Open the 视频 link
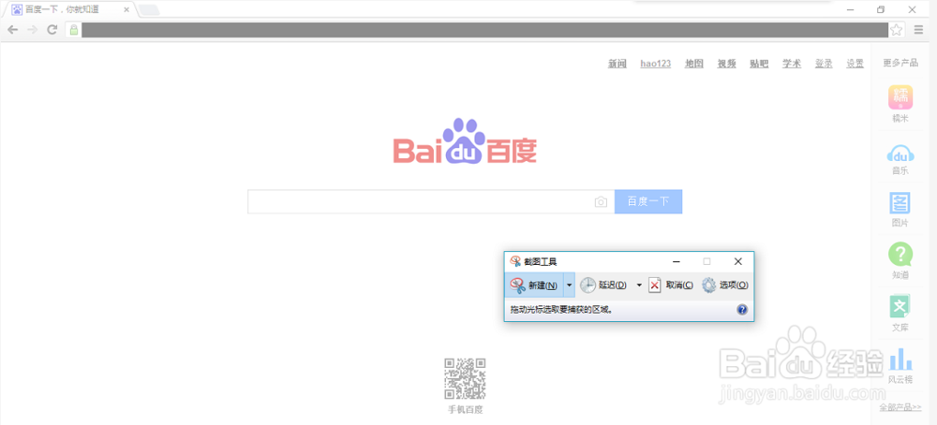This screenshot has height=425, width=937. (727, 64)
